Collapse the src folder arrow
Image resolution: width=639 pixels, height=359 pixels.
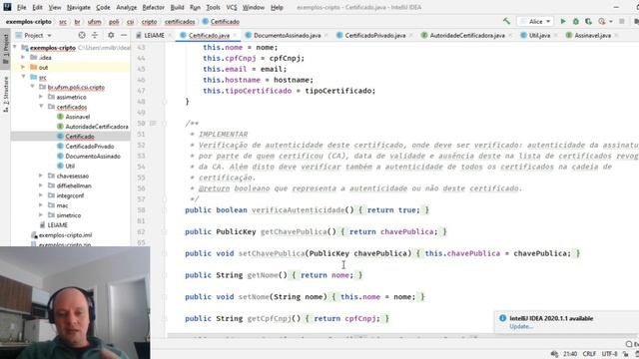click(23, 77)
